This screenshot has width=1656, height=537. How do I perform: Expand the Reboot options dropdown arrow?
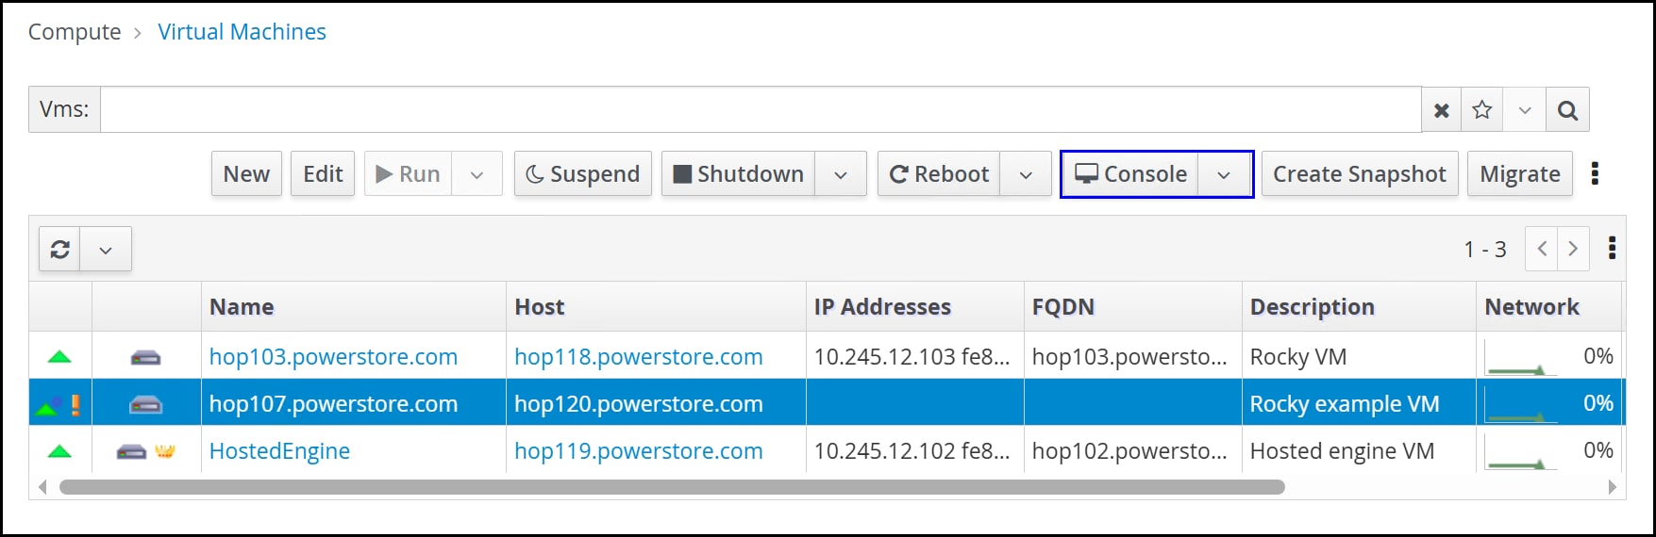(1026, 174)
